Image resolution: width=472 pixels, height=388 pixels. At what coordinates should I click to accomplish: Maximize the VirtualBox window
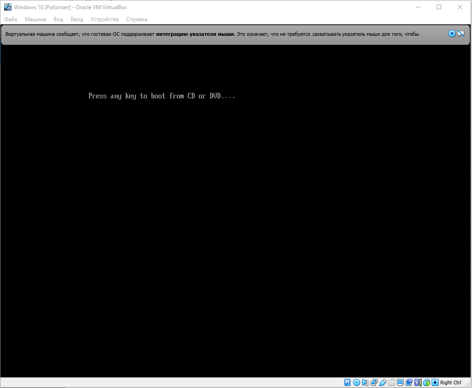[x=439, y=7]
